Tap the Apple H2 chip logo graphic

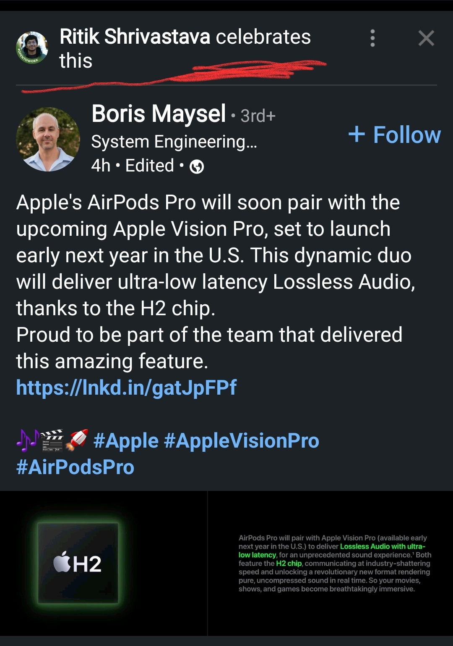[78, 563]
